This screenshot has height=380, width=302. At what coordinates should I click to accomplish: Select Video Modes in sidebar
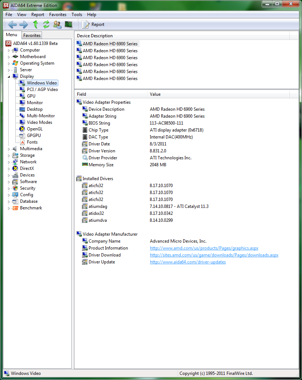point(39,122)
